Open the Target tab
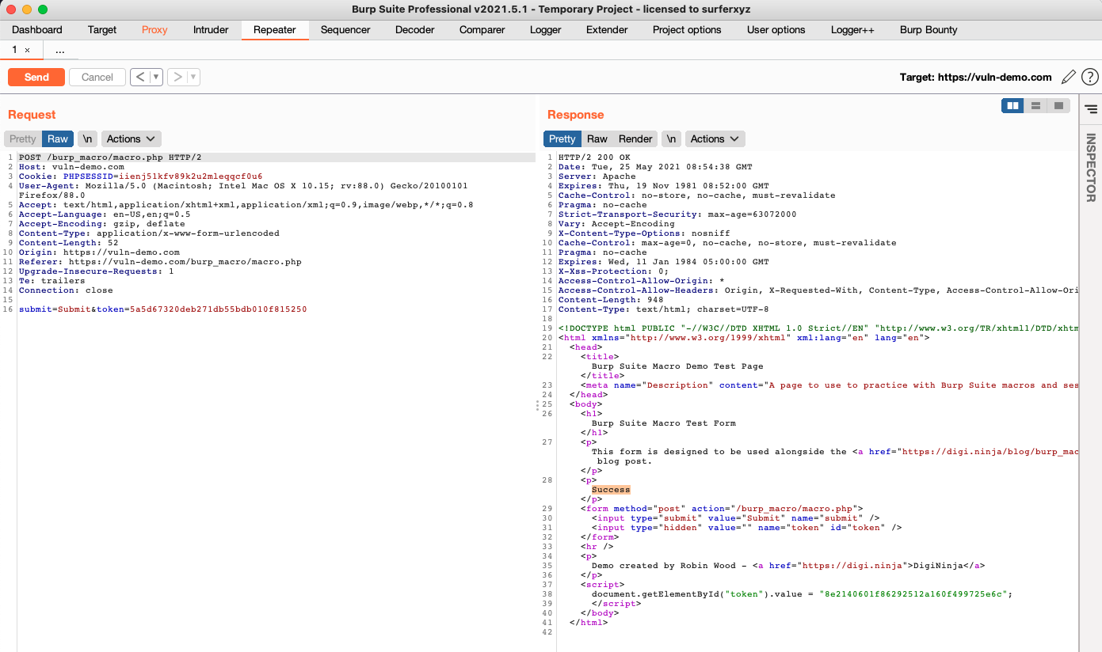Image resolution: width=1102 pixels, height=652 pixels. tap(102, 30)
